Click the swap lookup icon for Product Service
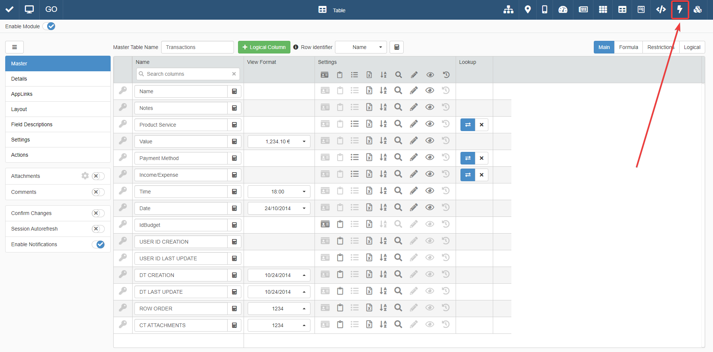Viewport: 713px width, 352px height. [x=468, y=125]
